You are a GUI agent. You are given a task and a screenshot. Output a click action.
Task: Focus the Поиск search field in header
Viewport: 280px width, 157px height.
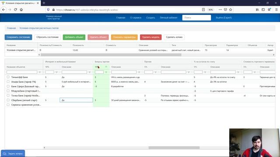[196, 17]
